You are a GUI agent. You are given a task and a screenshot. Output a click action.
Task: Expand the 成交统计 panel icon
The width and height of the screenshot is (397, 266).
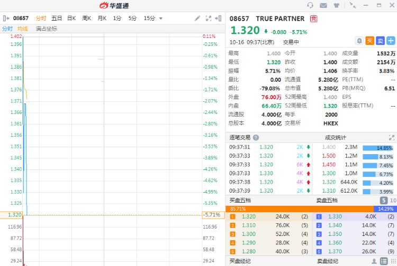click(392, 137)
